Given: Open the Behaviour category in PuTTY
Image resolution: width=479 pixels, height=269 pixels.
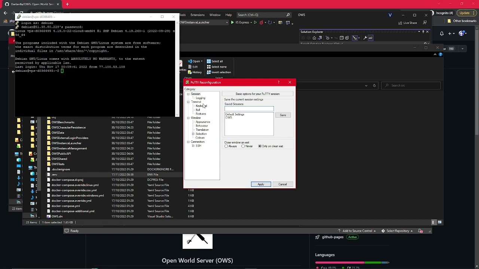Looking at the screenshot, I should (201, 126).
